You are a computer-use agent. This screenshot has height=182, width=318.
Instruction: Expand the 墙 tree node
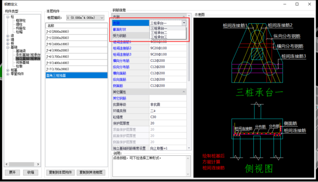pyautogui.click(x=8, y=40)
